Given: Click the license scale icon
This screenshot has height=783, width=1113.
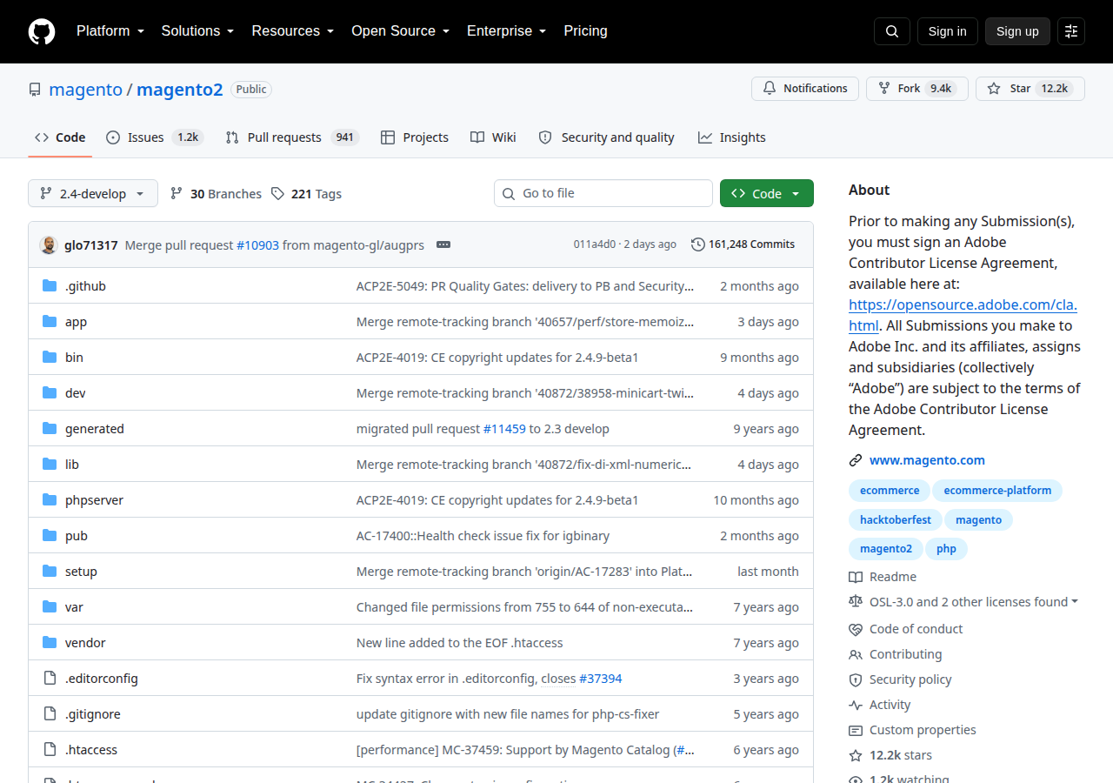Looking at the screenshot, I should click(856, 602).
